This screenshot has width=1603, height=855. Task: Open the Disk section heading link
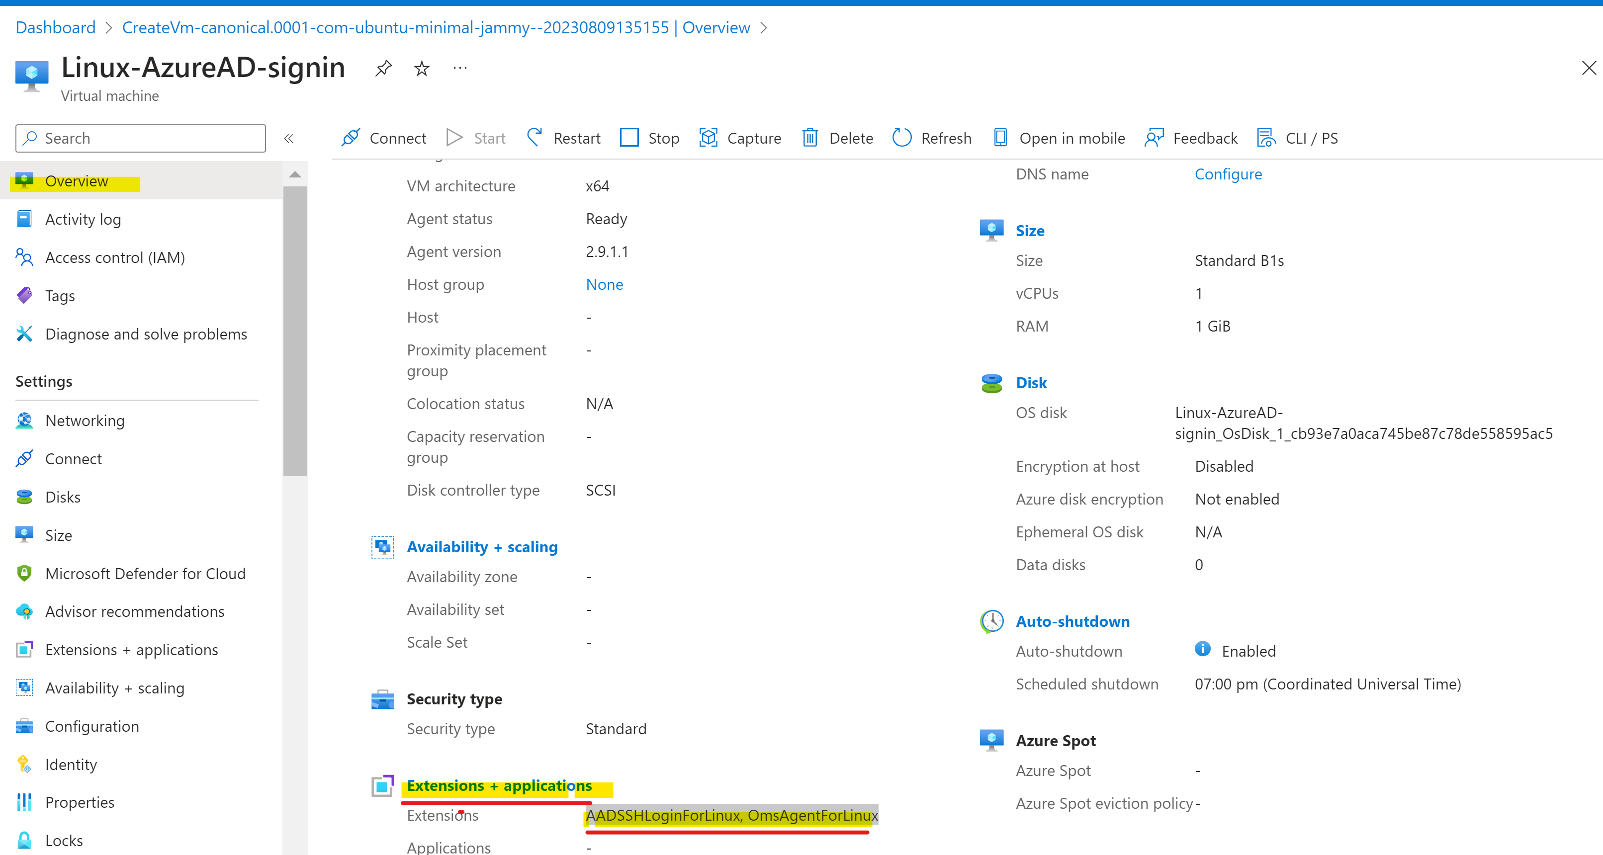(1031, 383)
